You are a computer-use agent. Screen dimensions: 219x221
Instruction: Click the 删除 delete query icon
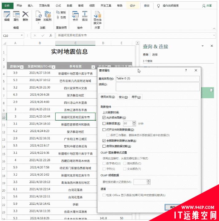click(x=25, y=14)
